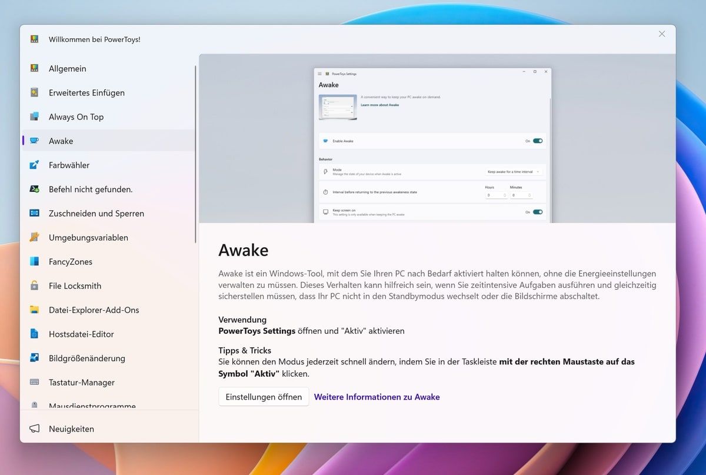Close the PowerToys welcome window

(x=662, y=34)
